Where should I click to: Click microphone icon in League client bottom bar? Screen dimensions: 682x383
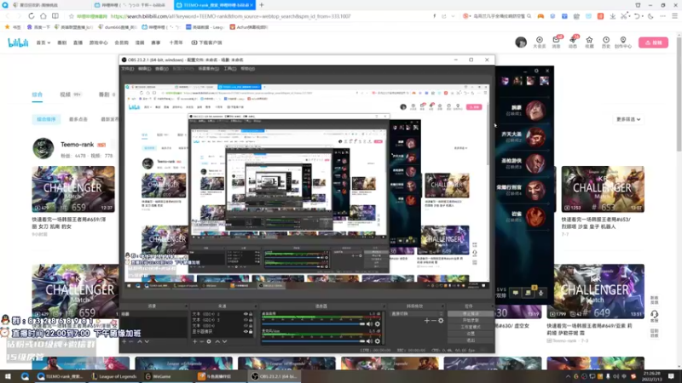541,293
